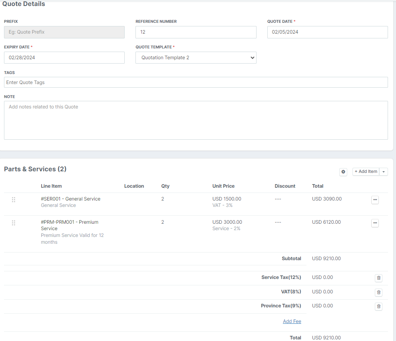Click the + Add Item button
This screenshot has width=396, height=341.
[366, 172]
